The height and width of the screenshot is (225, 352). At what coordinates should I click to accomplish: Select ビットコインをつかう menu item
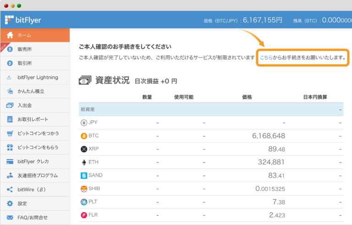coord(35,134)
